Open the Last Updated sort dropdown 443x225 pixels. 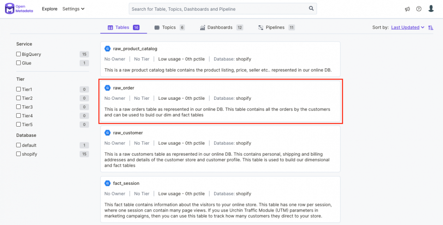[x=407, y=27]
